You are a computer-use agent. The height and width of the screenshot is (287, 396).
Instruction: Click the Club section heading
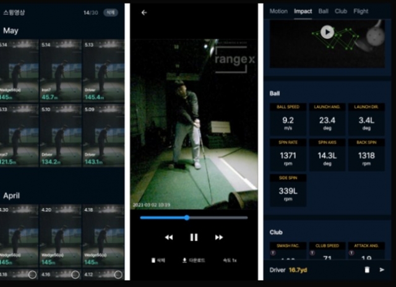tap(276, 232)
